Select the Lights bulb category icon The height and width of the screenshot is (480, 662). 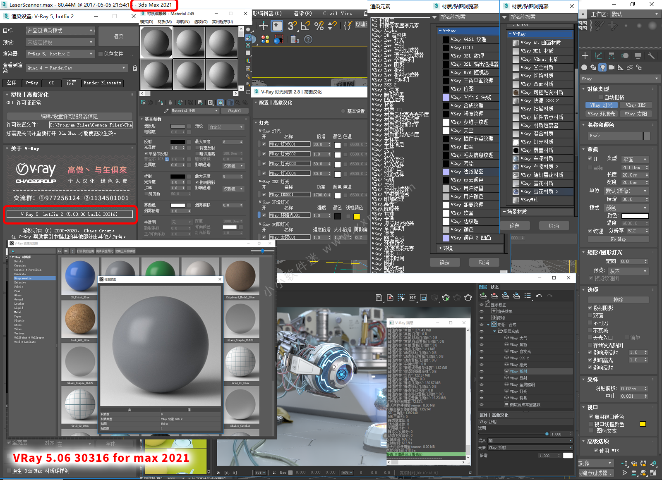tap(602, 67)
